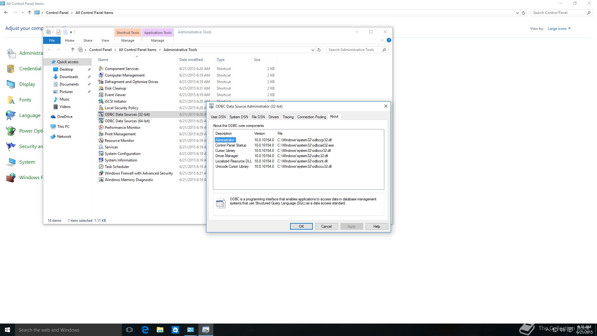Click the Performance Monitor icon
Image resolution: width=597 pixels, height=336 pixels.
tap(101, 128)
